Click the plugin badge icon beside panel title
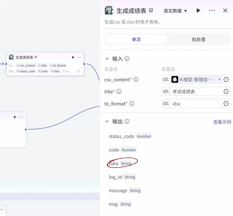This screenshot has width=233, height=216. (x=151, y=11)
